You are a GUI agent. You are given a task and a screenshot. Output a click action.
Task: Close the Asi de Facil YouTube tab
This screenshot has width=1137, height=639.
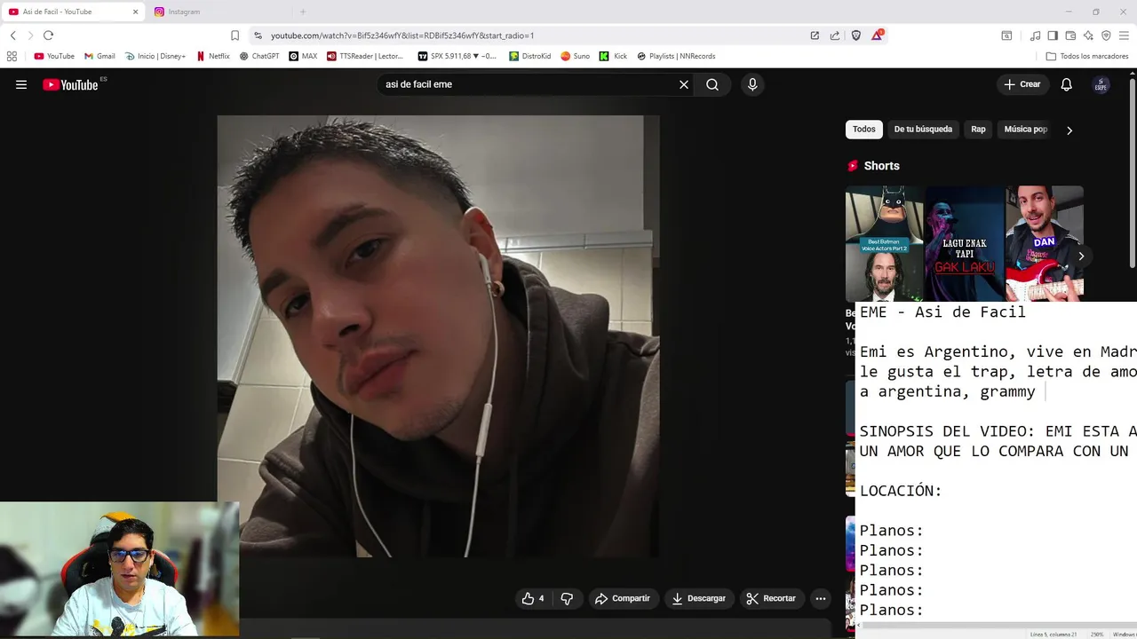135,12
